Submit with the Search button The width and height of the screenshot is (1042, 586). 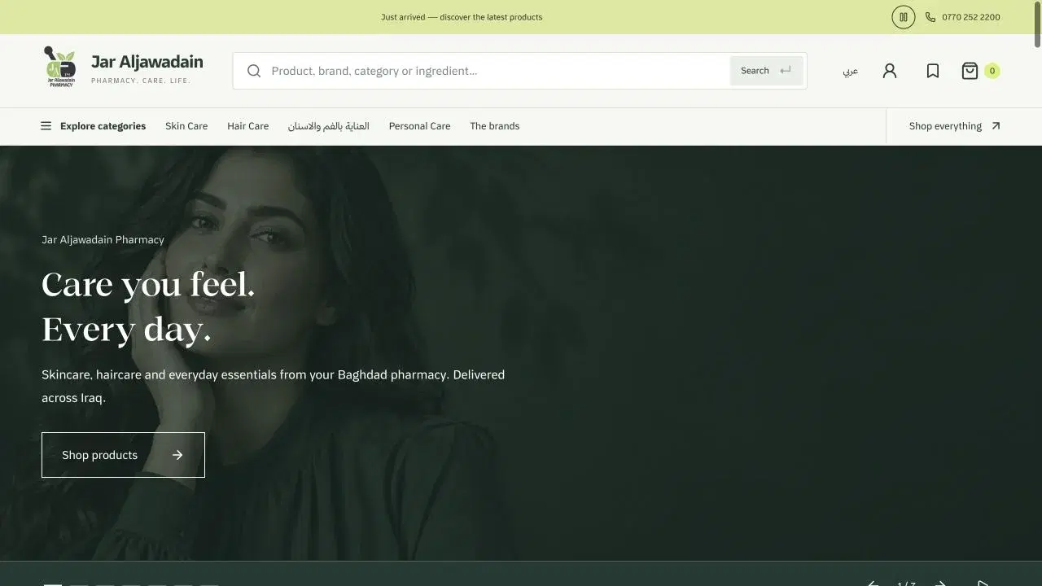[766, 71]
